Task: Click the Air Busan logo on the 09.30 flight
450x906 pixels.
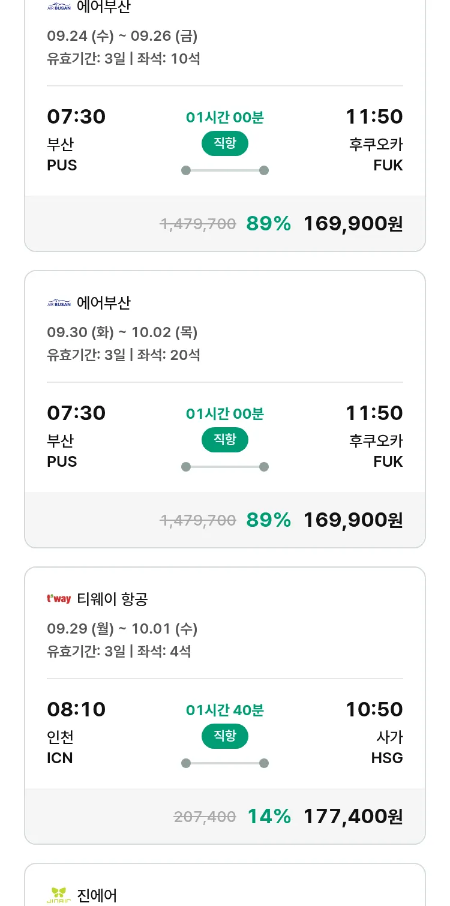Action: coord(59,303)
